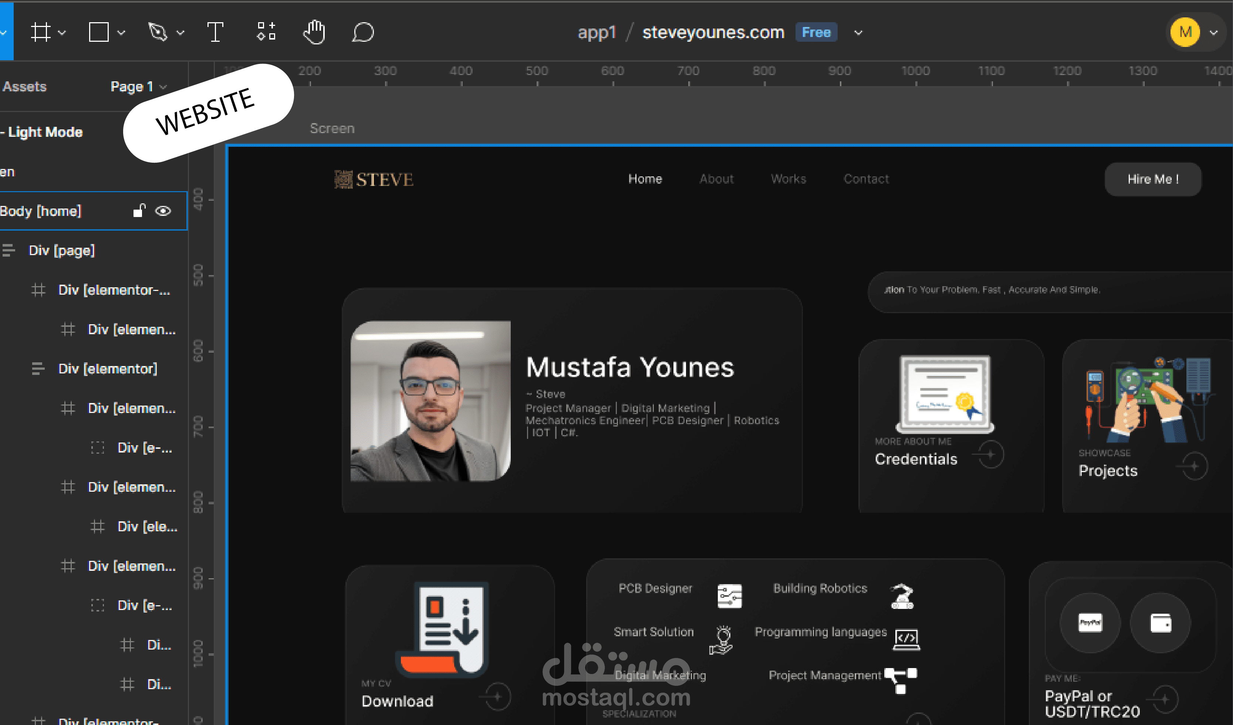Toggle lock on Body [home] layer
Screen dimensions: 1233x725
click(x=139, y=210)
